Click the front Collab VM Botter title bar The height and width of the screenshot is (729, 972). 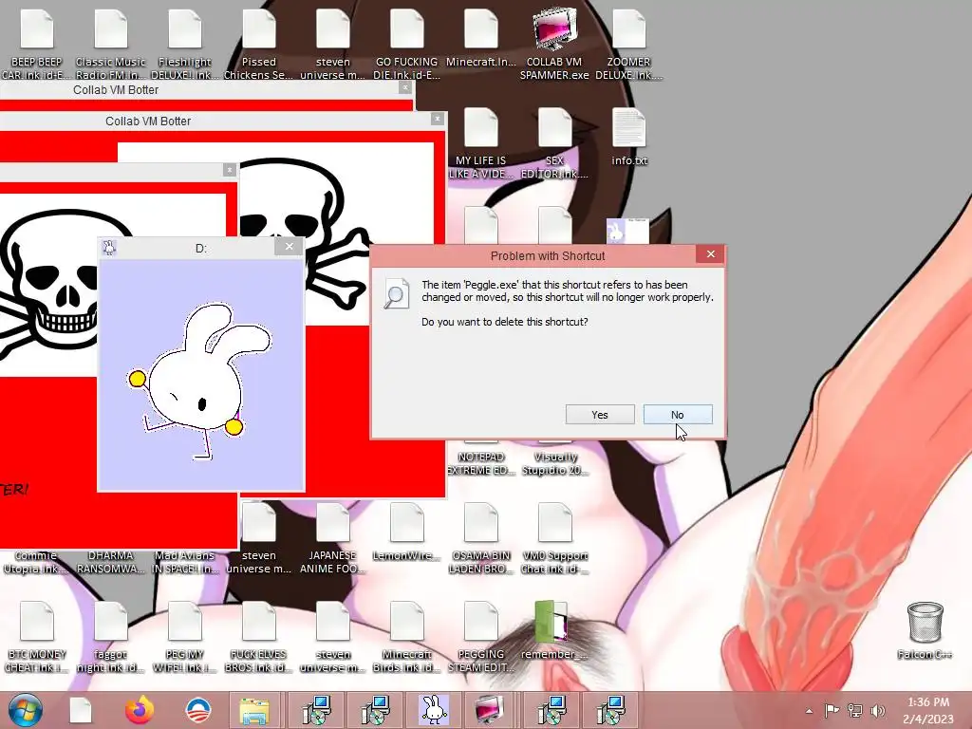pos(214,121)
